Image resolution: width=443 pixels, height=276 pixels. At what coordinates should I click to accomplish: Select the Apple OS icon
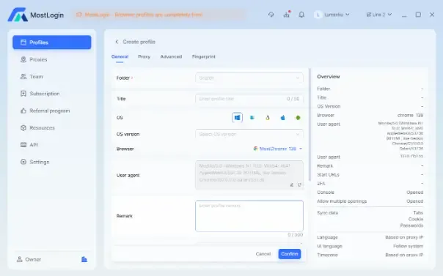(282, 118)
